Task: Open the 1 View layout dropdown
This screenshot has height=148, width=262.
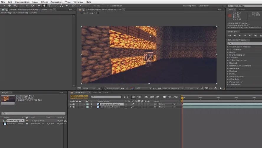Action: pos(192,88)
